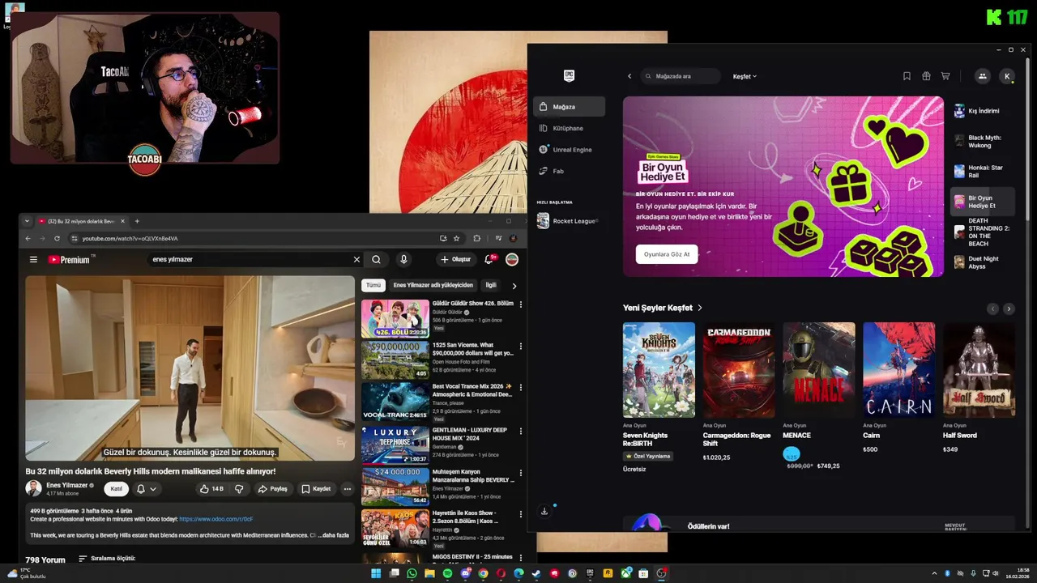Launch Rocket League from quick launch

[x=567, y=221]
